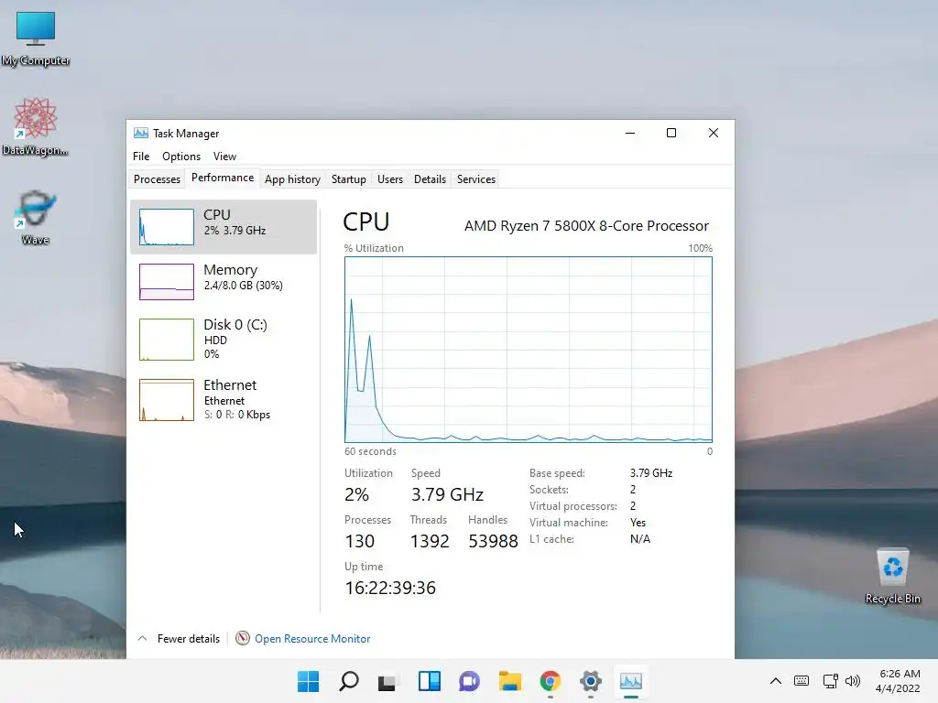Switch to the Processes tab
Image resolution: width=938 pixels, height=703 pixels.
pyautogui.click(x=157, y=179)
